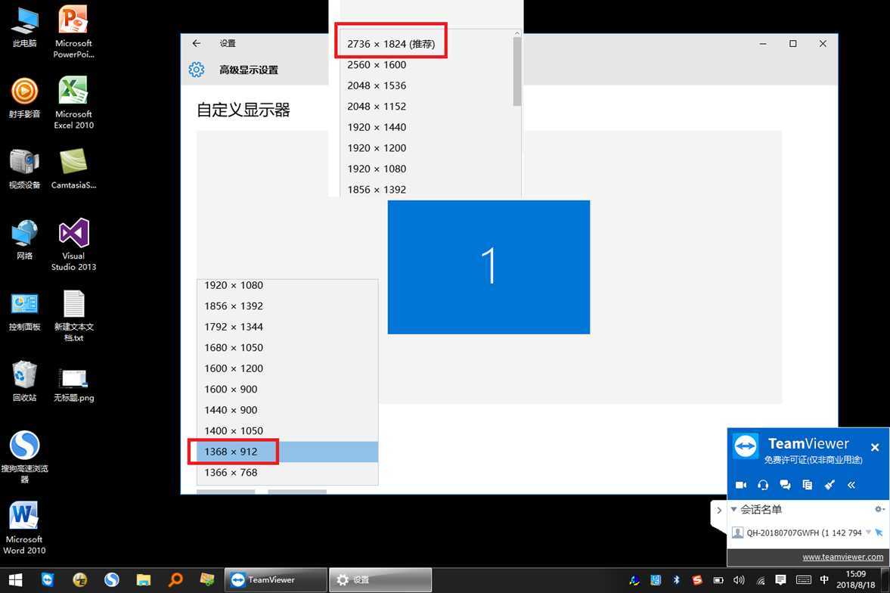Click orange magnifier search taskbar icon
The height and width of the screenshot is (593, 890).
pos(175,580)
